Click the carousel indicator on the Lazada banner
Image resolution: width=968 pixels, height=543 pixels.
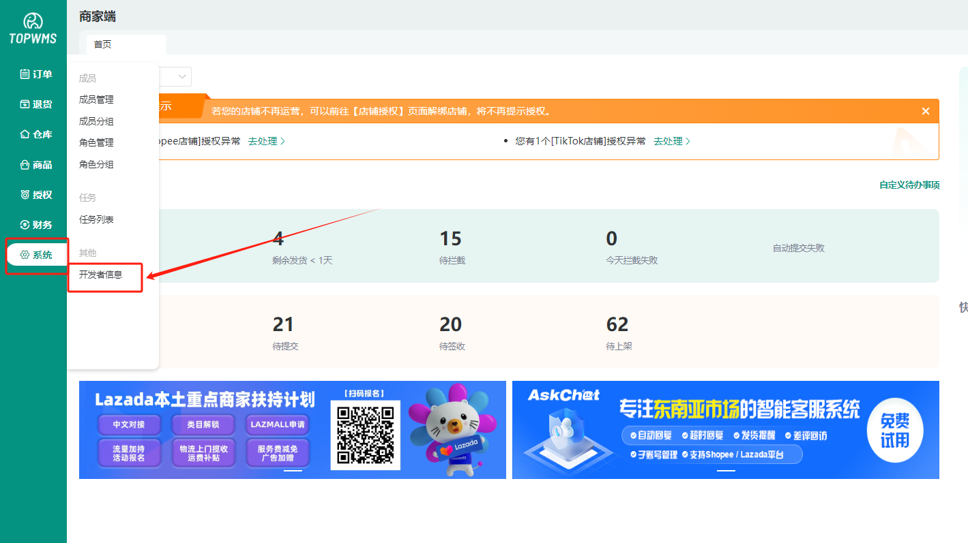pyautogui.click(x=293, y=471)
